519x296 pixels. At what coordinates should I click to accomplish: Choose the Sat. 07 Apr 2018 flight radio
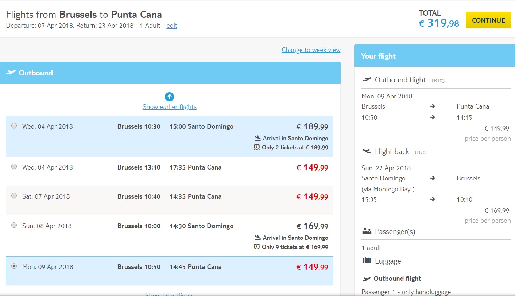14,196
